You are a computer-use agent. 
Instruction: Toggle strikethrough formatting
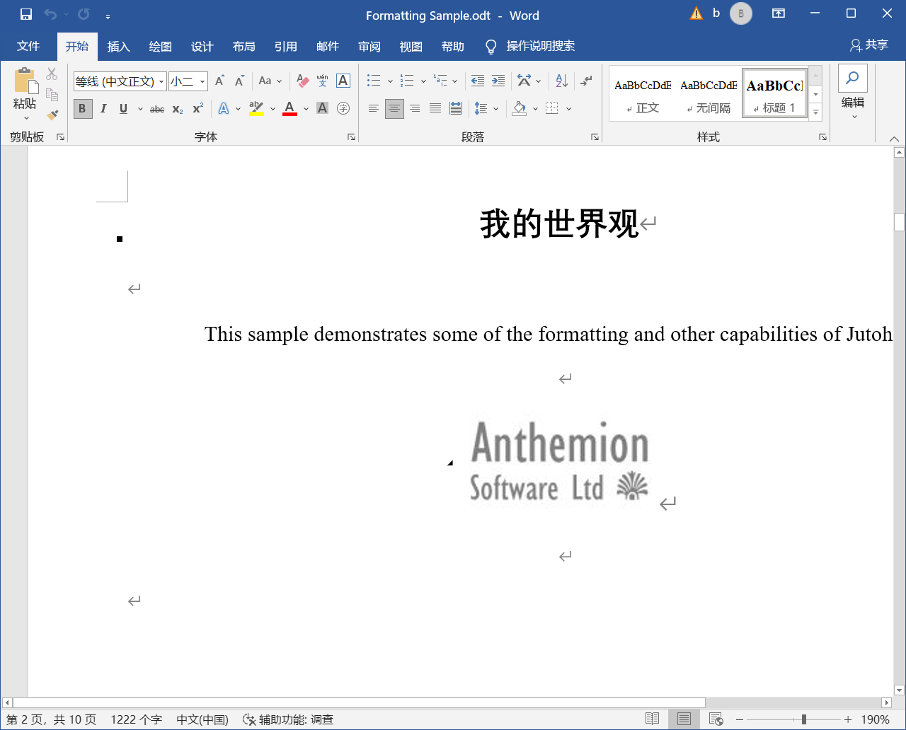pos(157,108)
